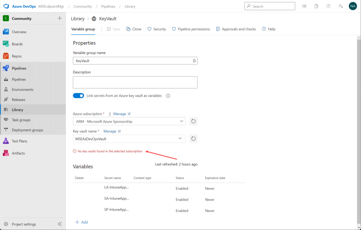Click the info icon beside Link secrets

coord(168,96)
